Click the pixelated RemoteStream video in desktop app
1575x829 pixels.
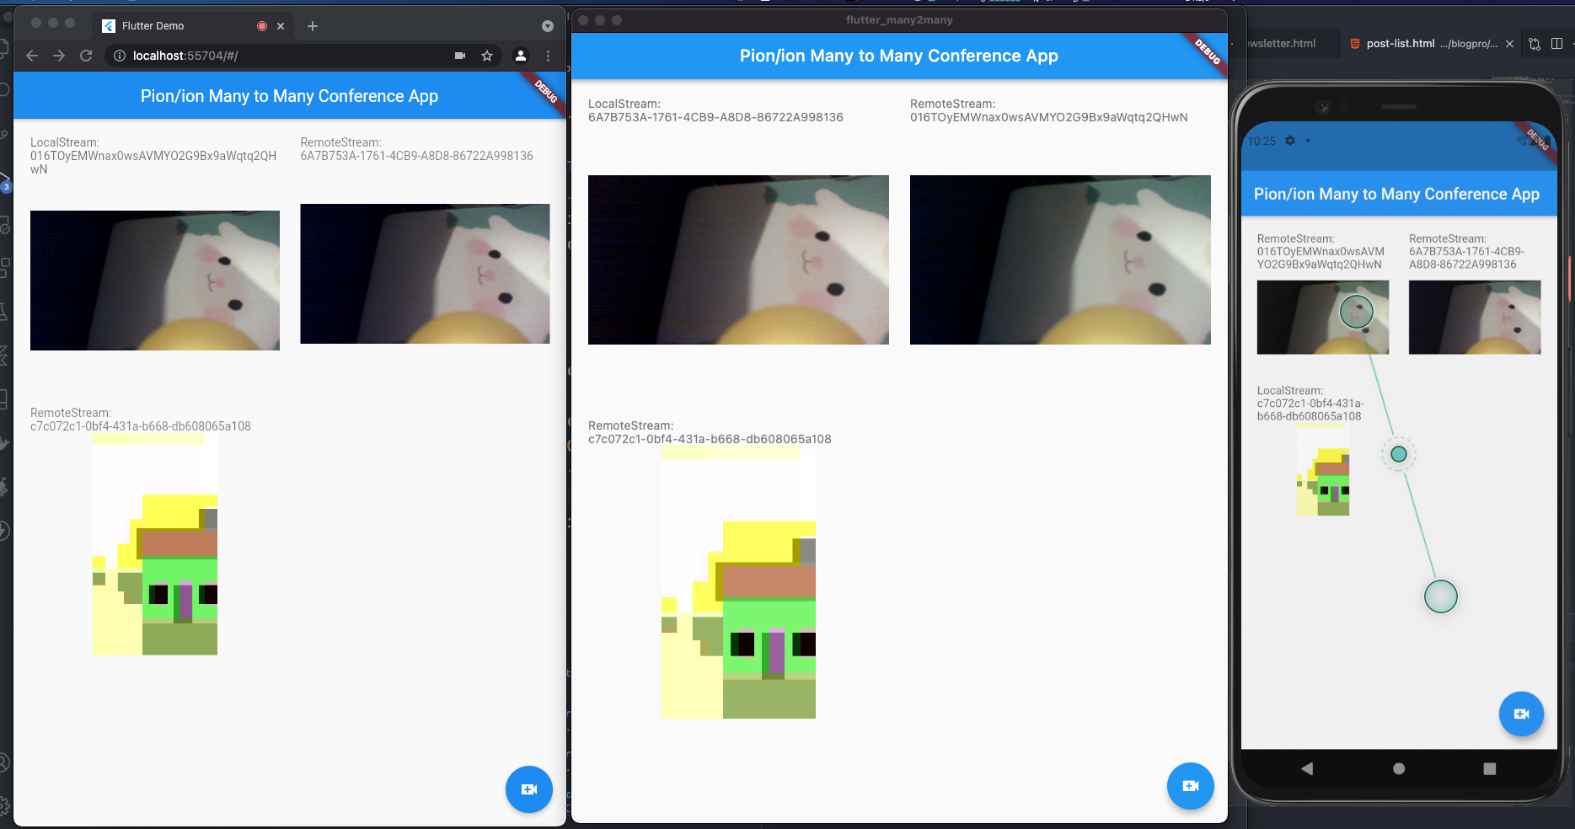coord(738,583)
